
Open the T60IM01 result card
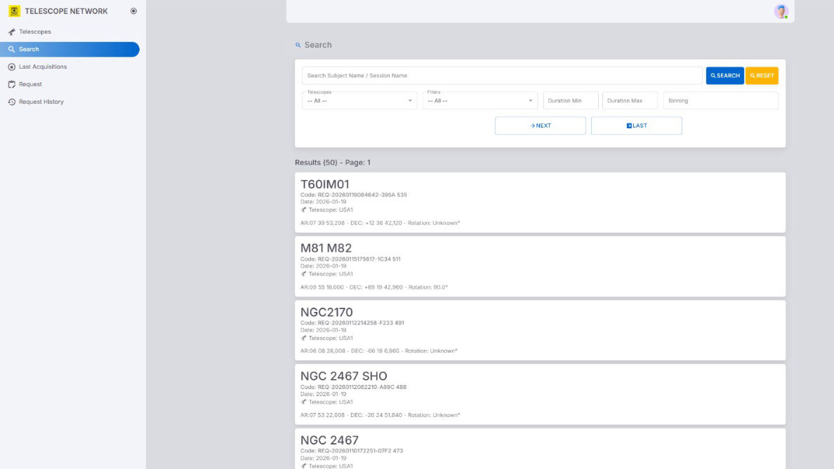tap(539, 202)
